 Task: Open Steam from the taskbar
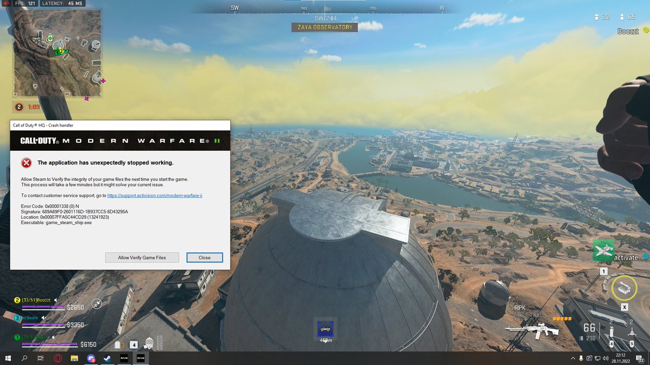[x=107, y=359]
